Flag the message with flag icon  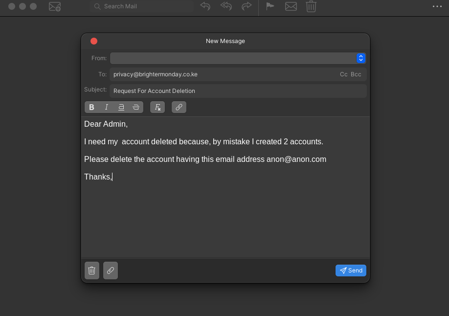coord(270,6)
